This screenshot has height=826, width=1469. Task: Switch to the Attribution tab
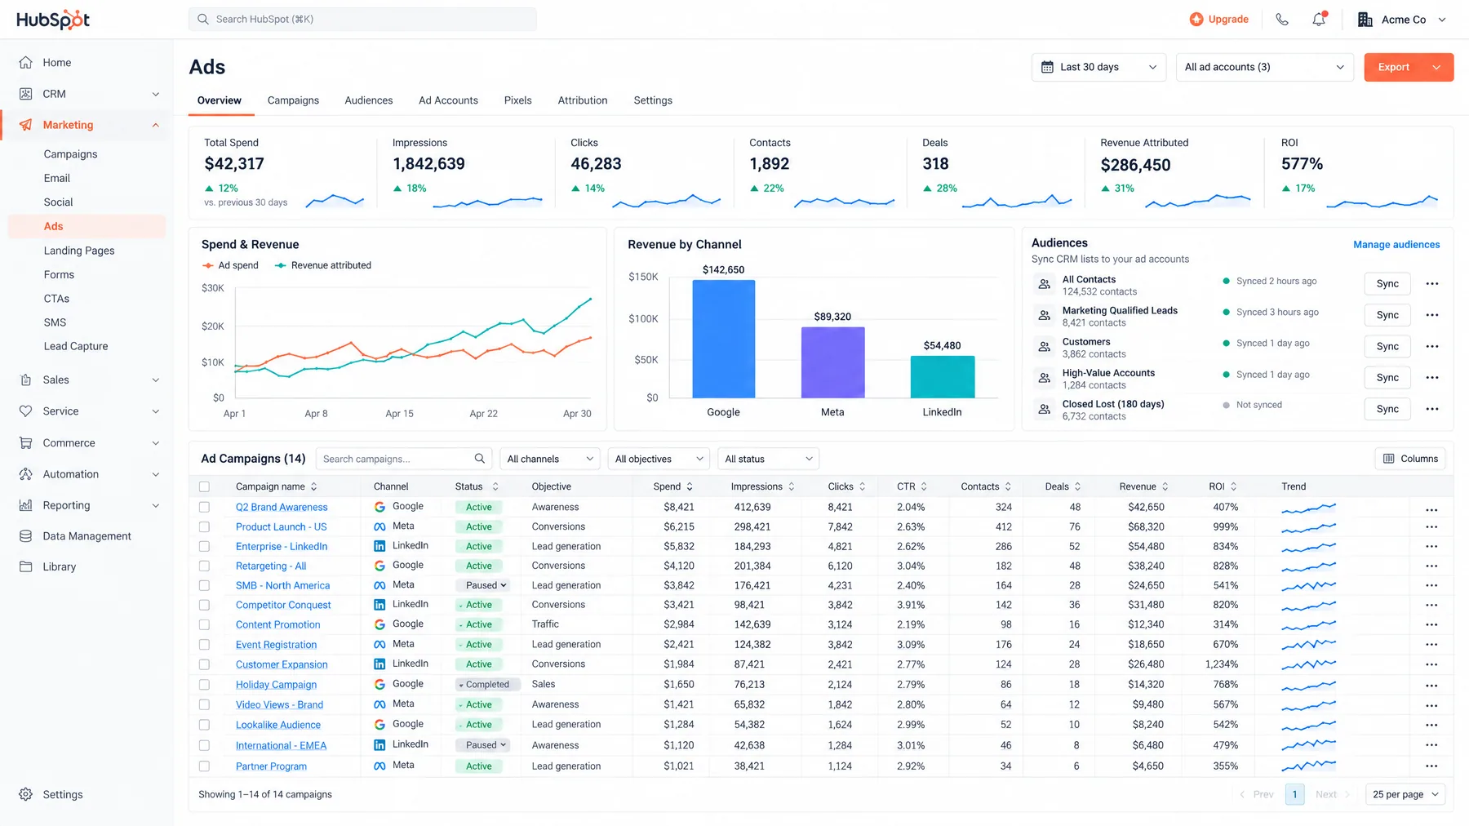click(x=583, y=100)
